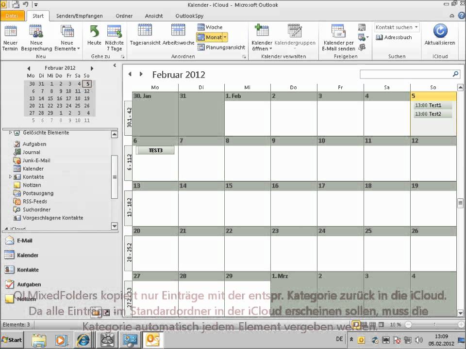
Task: Select Planungsansicht view
Action: [221, 47]
